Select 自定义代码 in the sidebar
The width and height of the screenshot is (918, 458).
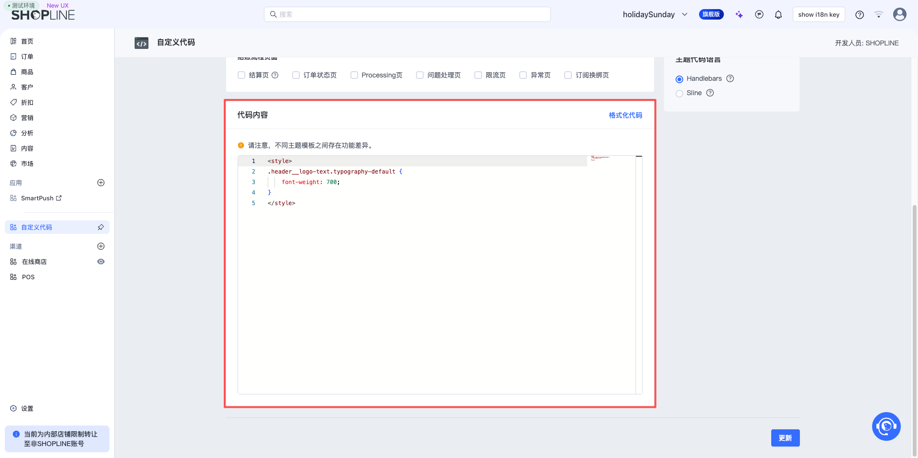[57, 227]
